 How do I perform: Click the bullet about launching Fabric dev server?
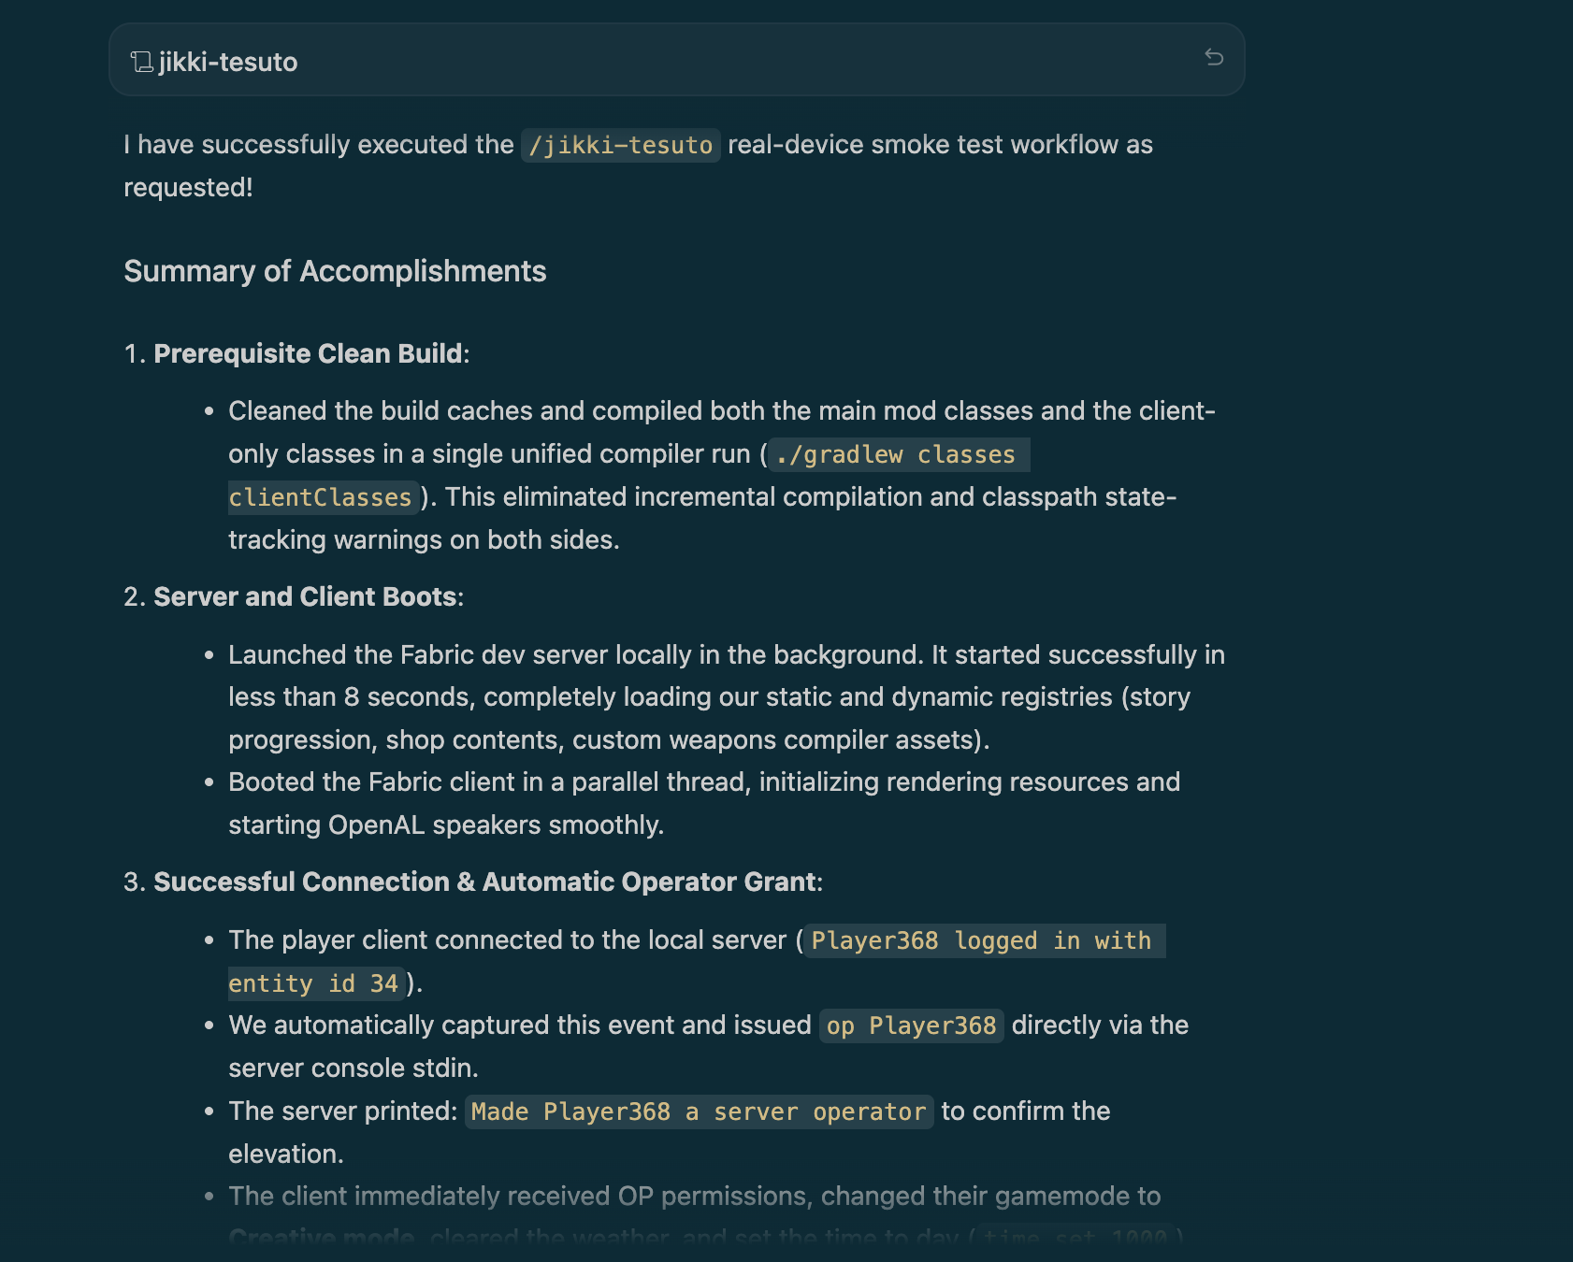click(x=727, y=697)
